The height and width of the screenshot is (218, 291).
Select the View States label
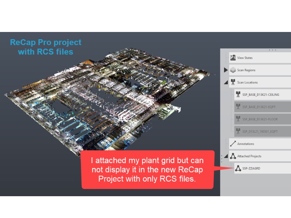point(245,58)
